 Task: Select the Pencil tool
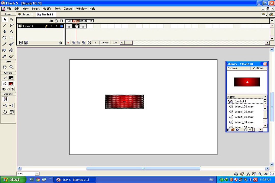click(x=5, y=44)
